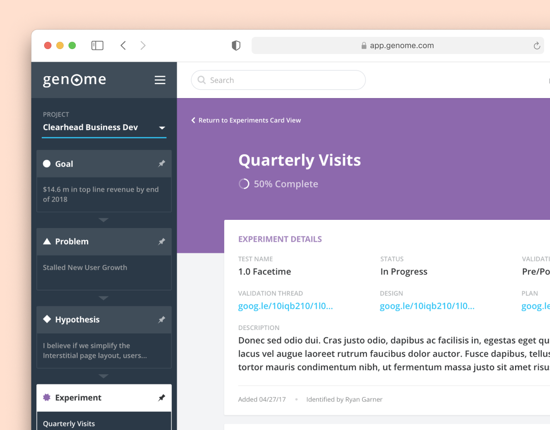Click the Experiment Details heading
The height and width of the screenshot is (430, 550).
280,239
